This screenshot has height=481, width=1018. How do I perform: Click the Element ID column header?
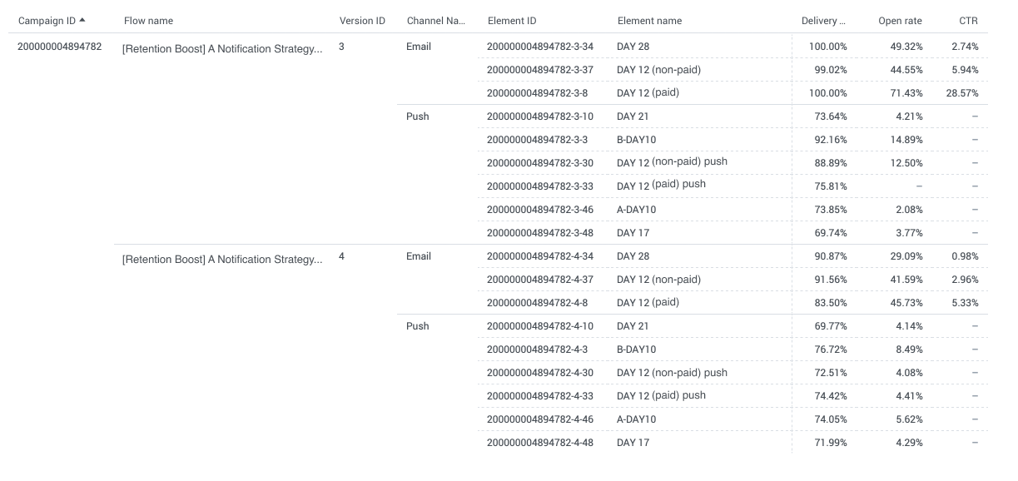(512, 21)
